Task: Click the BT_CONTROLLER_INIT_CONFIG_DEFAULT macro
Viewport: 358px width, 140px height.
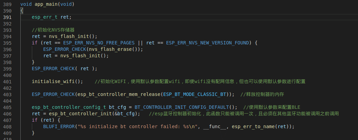Action: [182, 107]
